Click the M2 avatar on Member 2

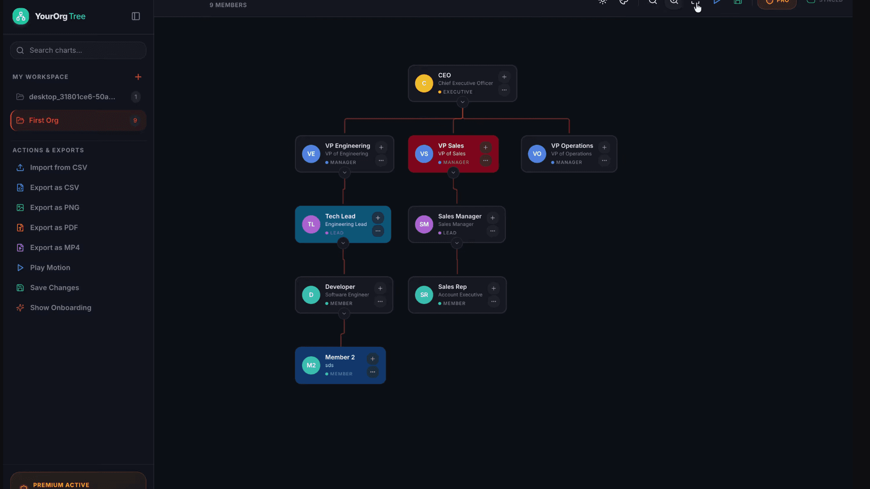[311, 365]
